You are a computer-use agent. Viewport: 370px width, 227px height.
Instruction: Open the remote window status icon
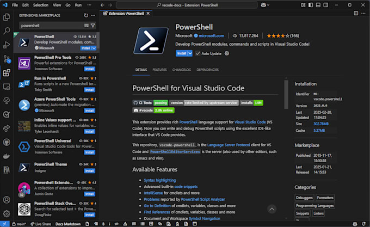point(4,224)
